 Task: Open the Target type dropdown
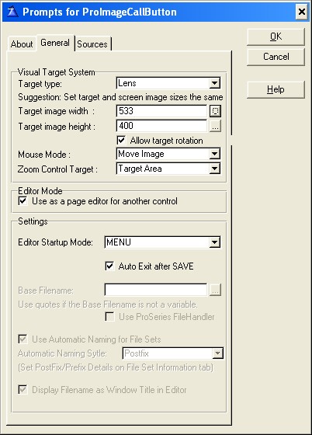(214, 83)
